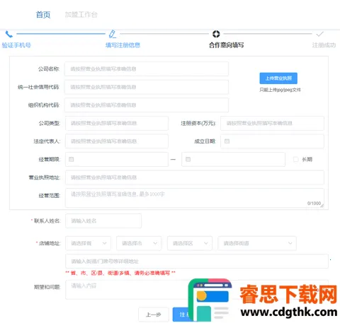Grab the 经营范围 textarea resize handle
The height and width of the screenshot is (323, 340).
322,206
